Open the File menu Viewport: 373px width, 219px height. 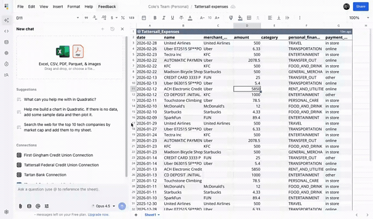(x=20, y=6)
